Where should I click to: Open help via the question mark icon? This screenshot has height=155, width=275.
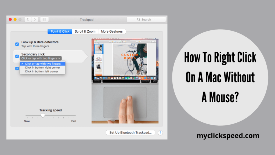(x=160, y=133)
